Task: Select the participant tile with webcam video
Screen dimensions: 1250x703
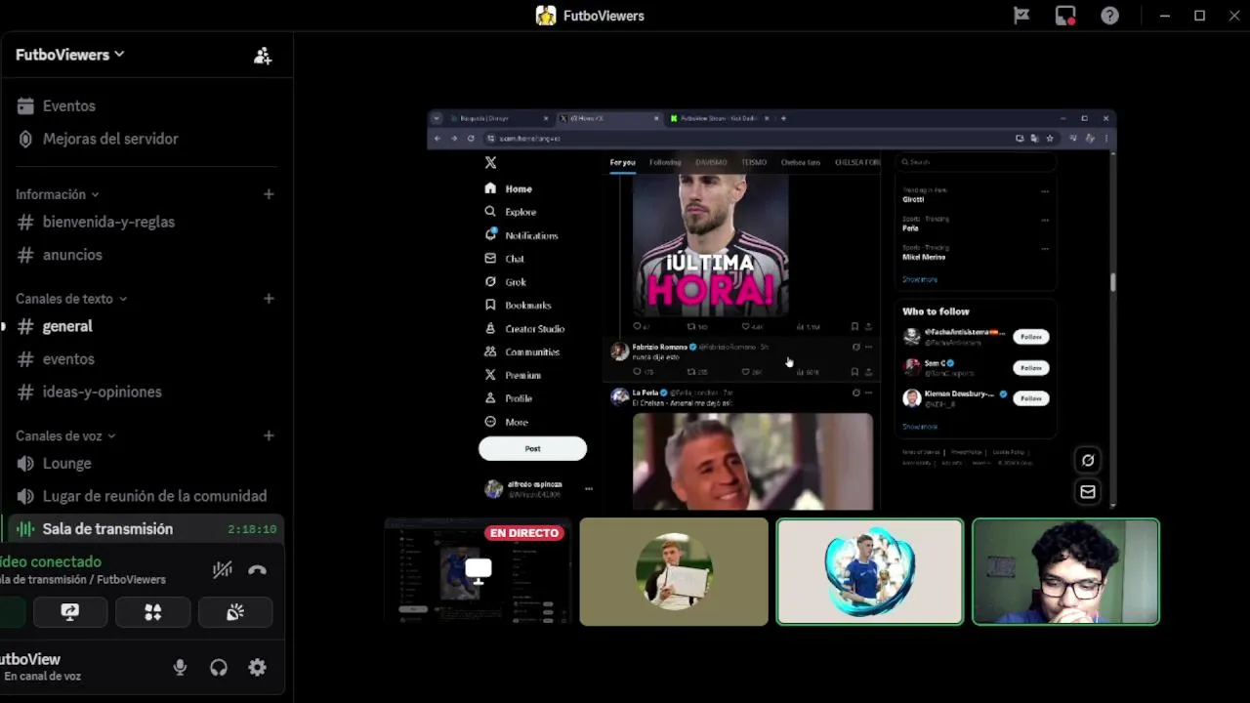Action: (x=1065, y=572)
